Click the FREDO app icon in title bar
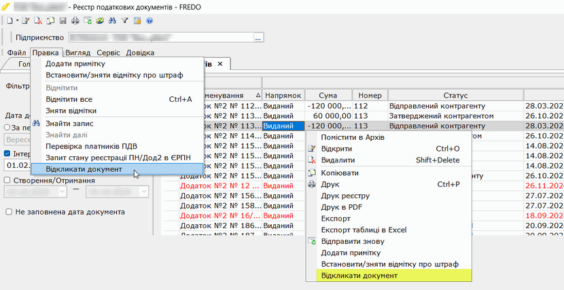The image size is (564, 290). point(5,7)
